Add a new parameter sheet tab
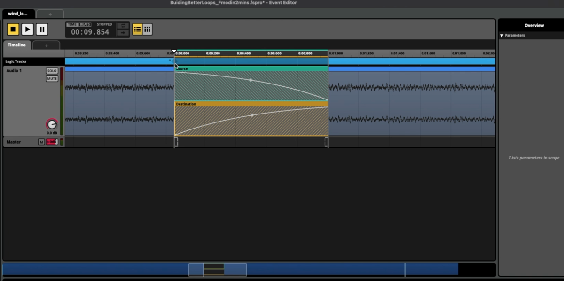564x281 pixels. pyautogui.click(x=46, y=46)
